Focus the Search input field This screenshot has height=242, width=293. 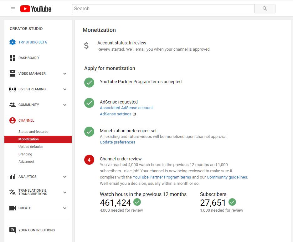[x=163, y=8]
